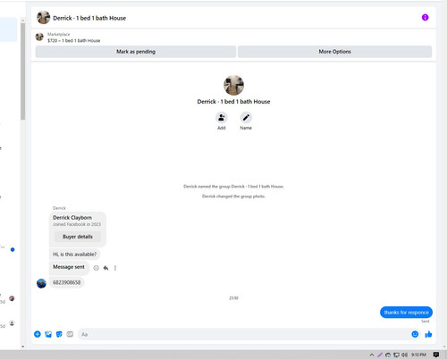Open network icon in system tray
Viewport: 447px width, 359px height.
point(396,355)
